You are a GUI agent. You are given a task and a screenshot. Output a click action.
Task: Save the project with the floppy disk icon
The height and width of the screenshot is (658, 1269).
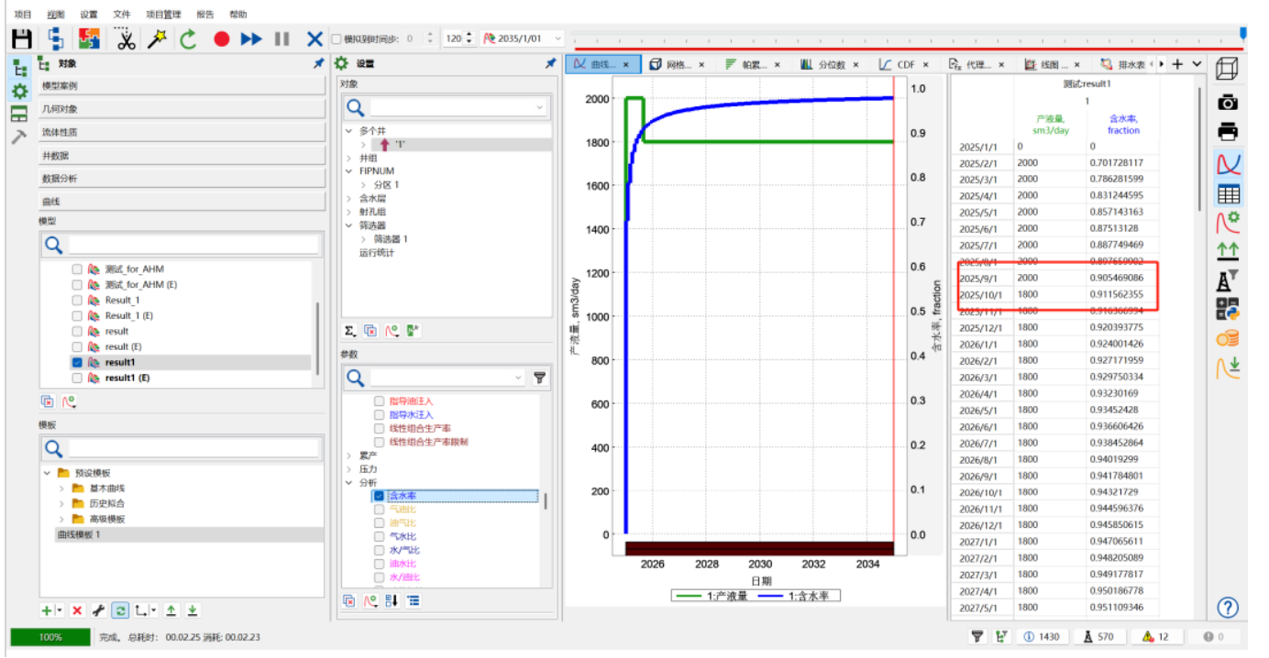[x=22, y=38]
